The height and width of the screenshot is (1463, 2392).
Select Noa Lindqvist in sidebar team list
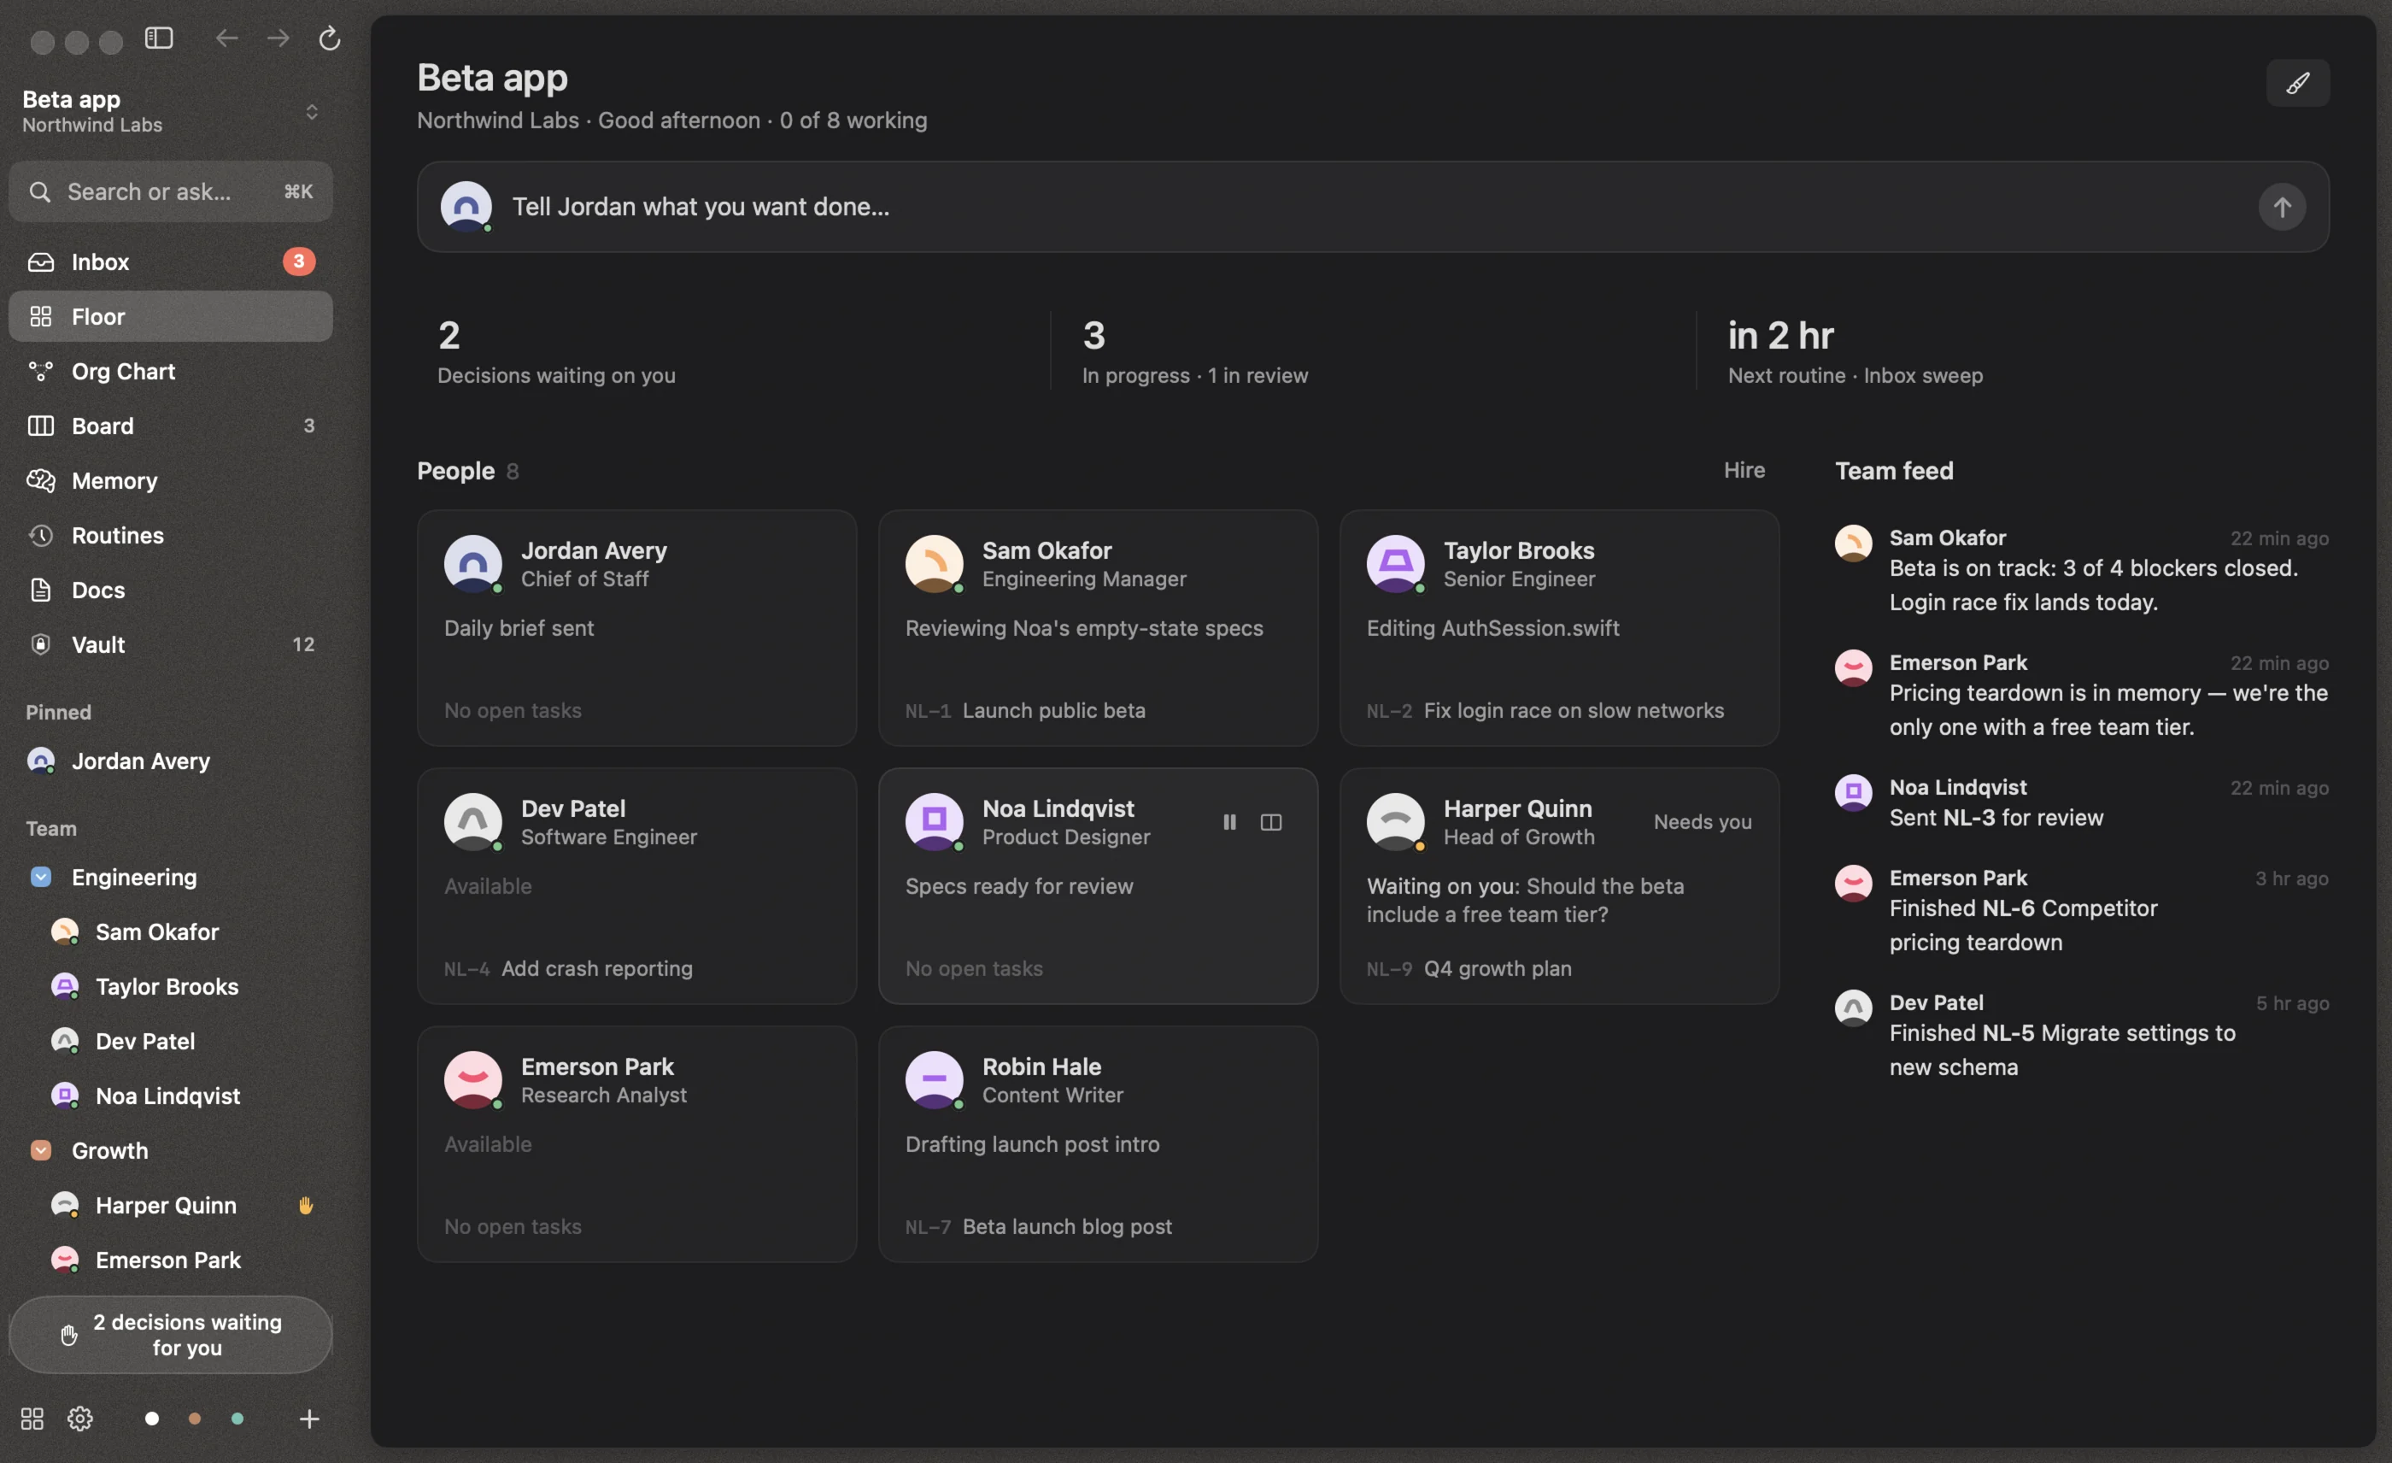(x=171, y=1096)
